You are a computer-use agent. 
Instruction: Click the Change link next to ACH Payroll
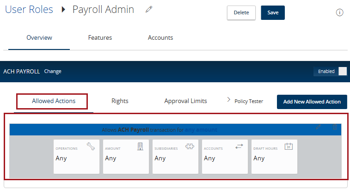(53, 72)
